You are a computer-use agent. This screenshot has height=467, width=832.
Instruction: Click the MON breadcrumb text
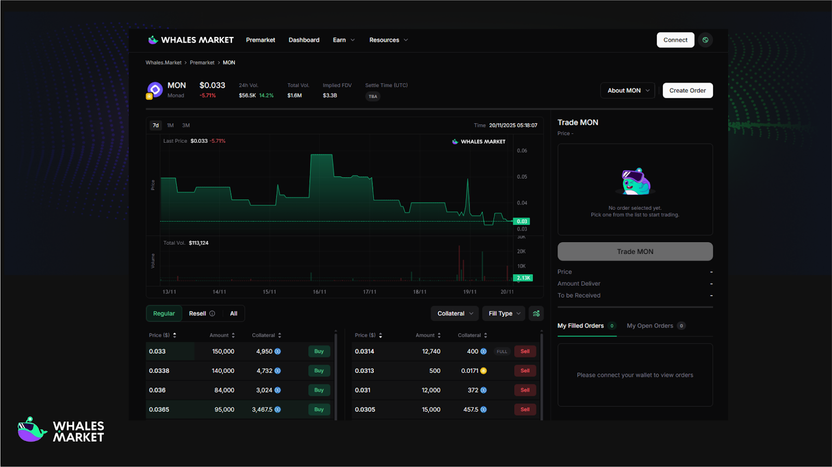pos(229,62)
